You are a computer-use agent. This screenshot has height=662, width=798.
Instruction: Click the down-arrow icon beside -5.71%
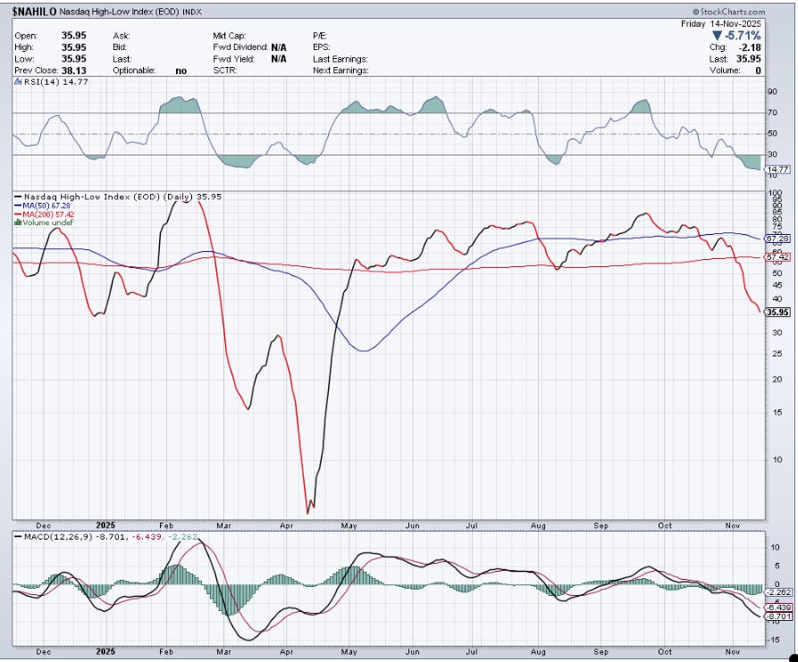pos(717,36)
